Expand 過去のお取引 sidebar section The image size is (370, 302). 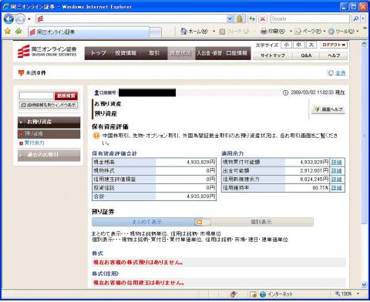[x=49, y=155]
